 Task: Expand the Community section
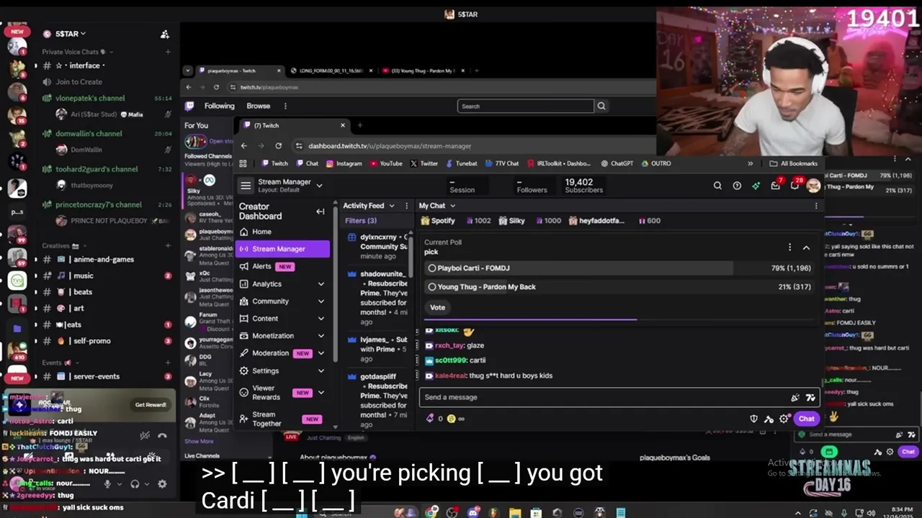point(321,301)
